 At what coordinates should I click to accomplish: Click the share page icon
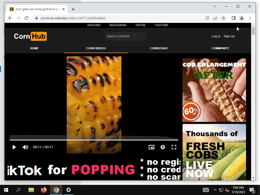tap(215, 18)
